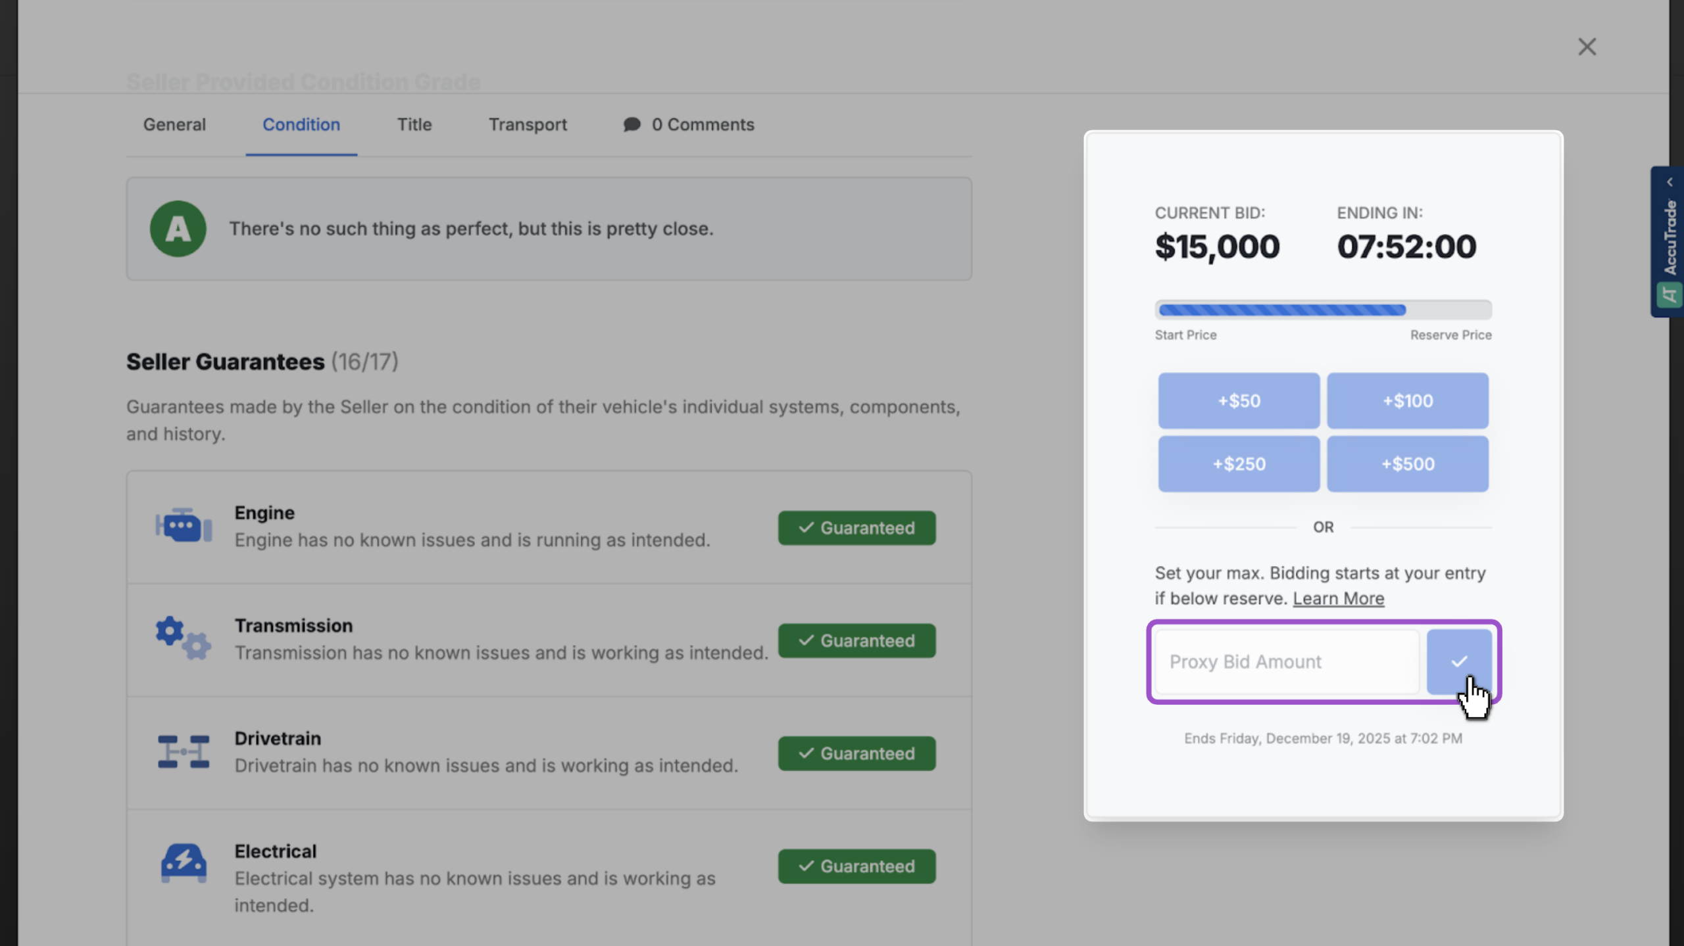
Task: Submit proxy bid with checkmark button
Action: tap(1458, 661)
